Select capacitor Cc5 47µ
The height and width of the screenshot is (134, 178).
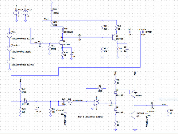(x=64, y=102)
